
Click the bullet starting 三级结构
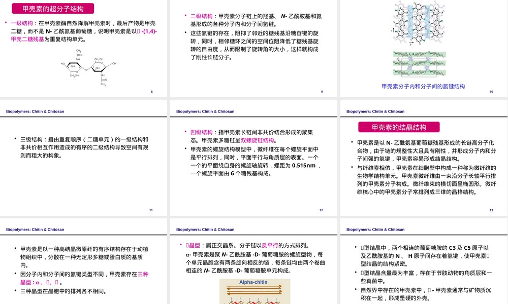[84, 147]
